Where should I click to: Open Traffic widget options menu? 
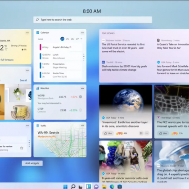(82, 126)
